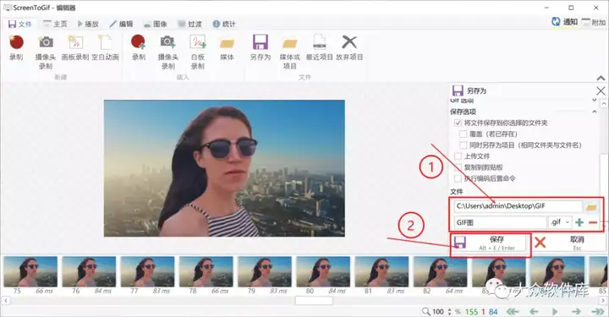Enable 覆盖（若已存在）overwrite checkbox

coord(463,134)
